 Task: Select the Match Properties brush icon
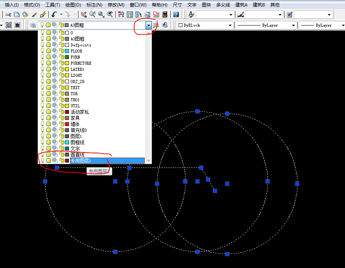click(x=34, y=15)
